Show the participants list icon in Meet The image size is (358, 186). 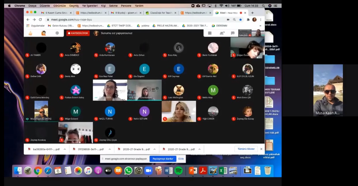point(222,33)
